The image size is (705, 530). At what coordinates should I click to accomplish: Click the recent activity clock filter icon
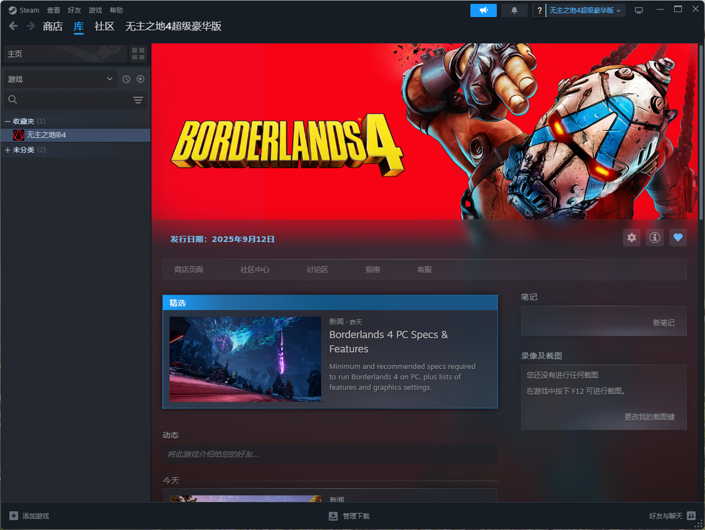127,79
